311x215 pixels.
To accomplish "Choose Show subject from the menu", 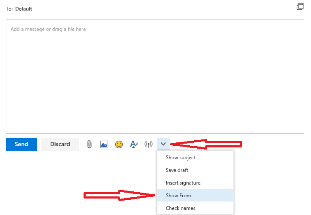I will pos(181,158).
